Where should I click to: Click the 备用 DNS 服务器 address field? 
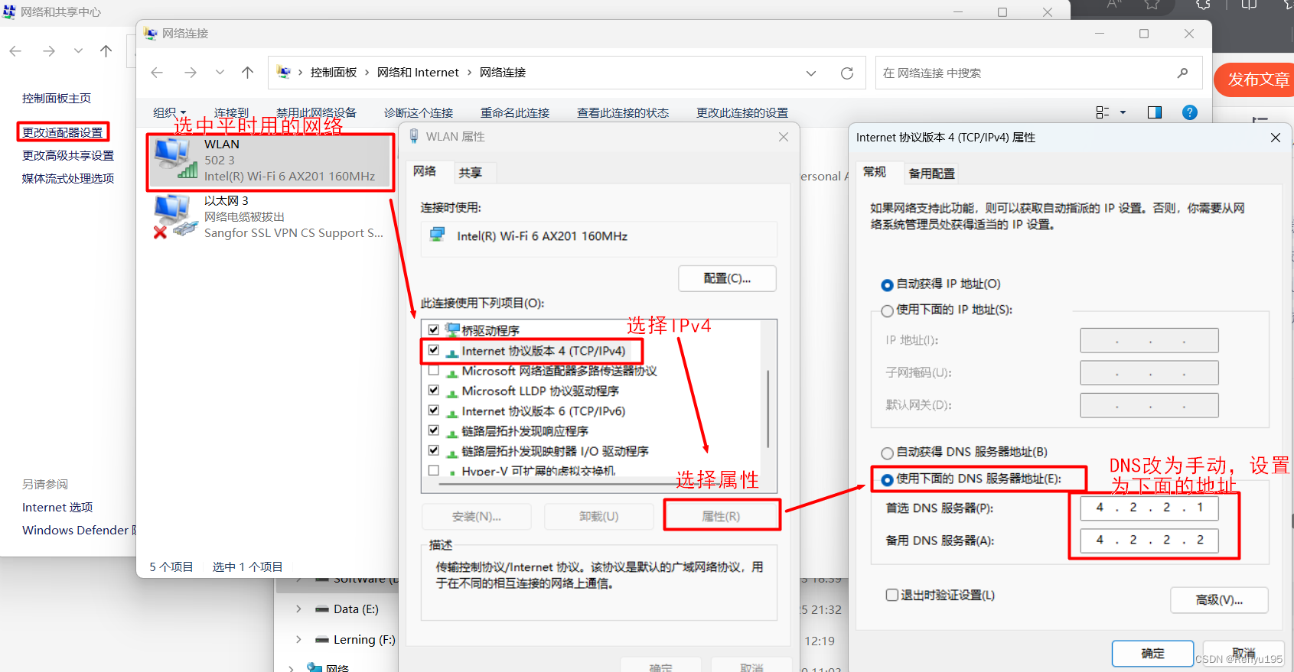point(1149,541)
